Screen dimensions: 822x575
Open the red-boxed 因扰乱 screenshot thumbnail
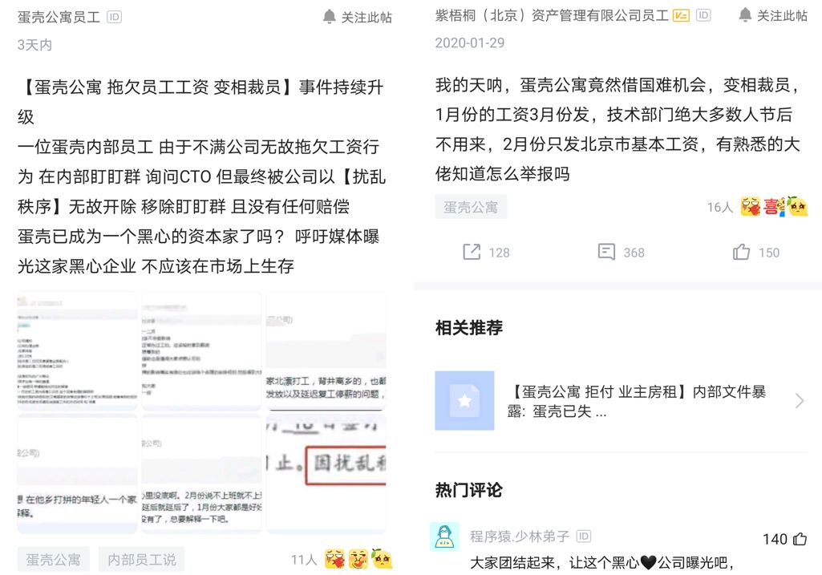pyautogui.click(x=326, y=474)
